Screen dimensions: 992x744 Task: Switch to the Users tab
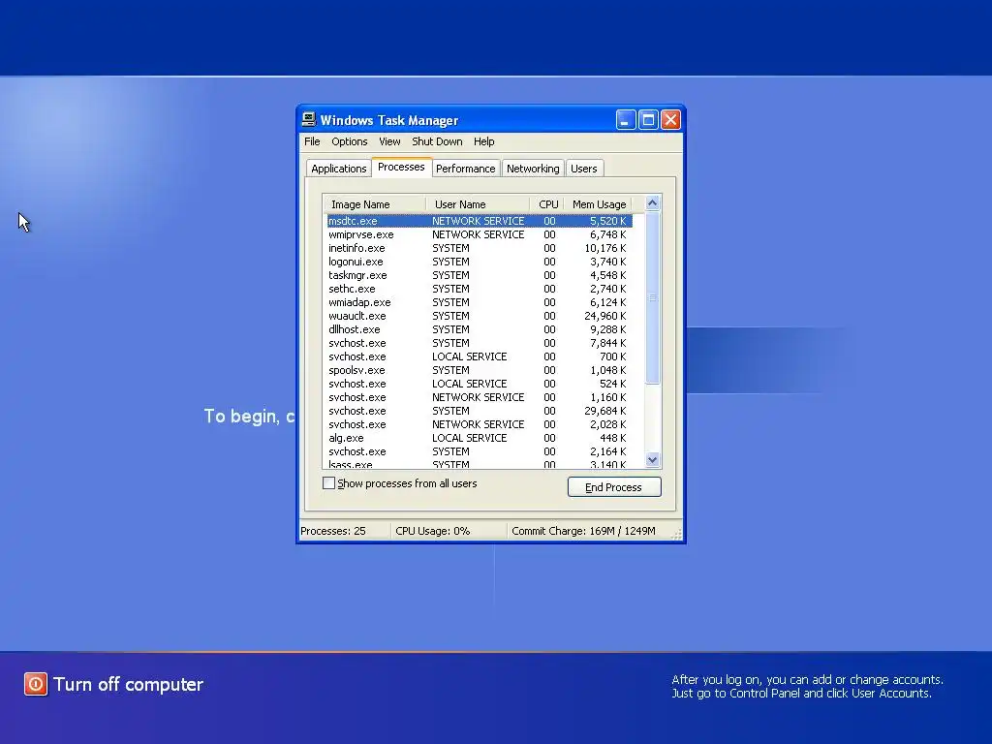584,169
